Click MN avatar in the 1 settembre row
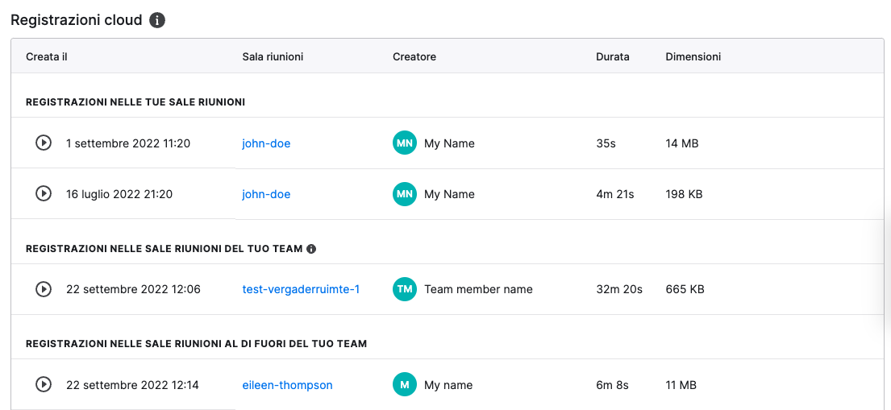This screenshot has width=891, height=410. tap(405, 143)
